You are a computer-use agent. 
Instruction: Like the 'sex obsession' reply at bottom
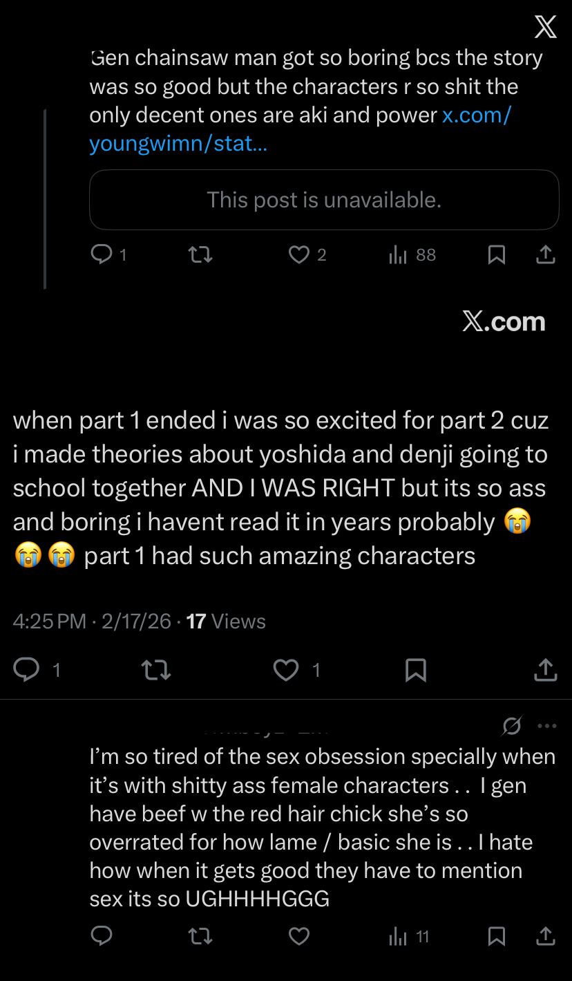298,936
